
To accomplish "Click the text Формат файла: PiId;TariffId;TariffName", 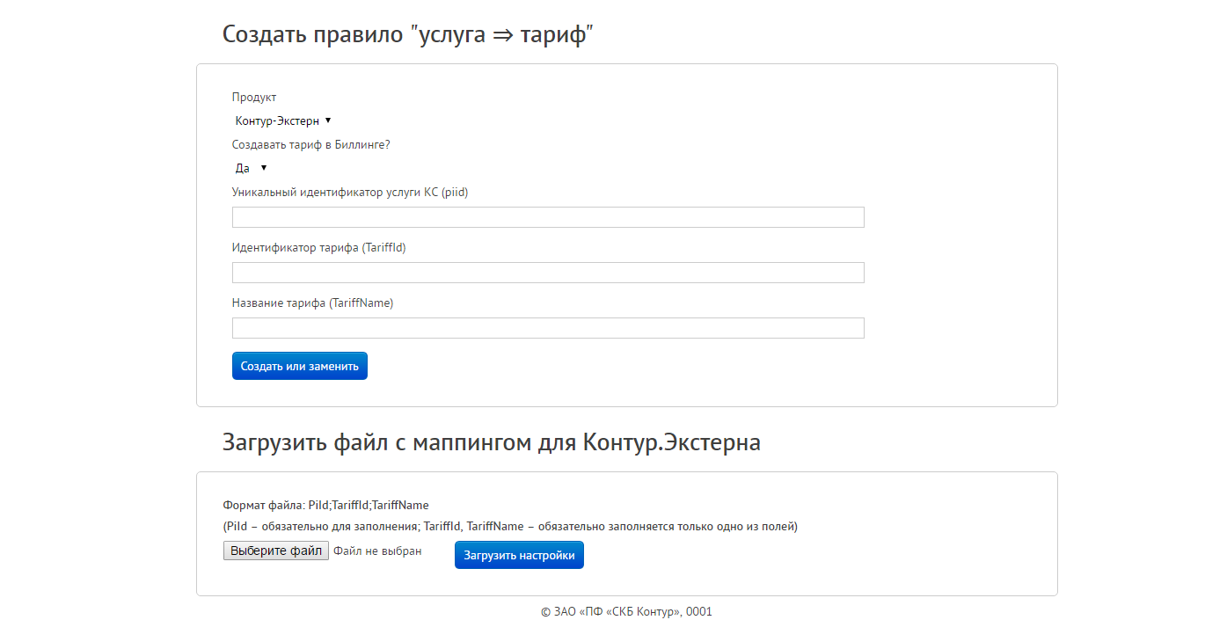I will pyautogui.click(x=326, y=505).
